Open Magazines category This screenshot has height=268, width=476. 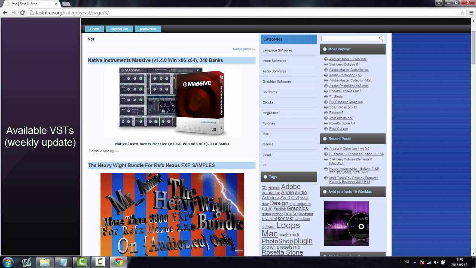pos(270,113)
